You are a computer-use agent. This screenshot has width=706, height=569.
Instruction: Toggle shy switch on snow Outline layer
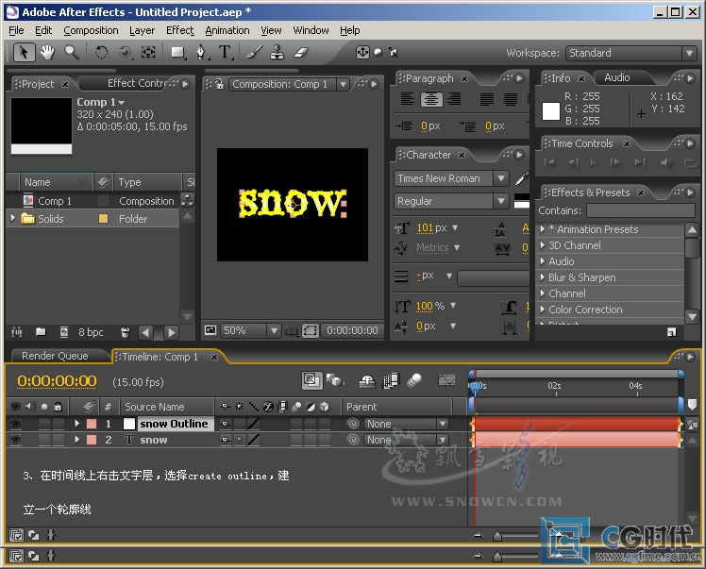[226, 424]
